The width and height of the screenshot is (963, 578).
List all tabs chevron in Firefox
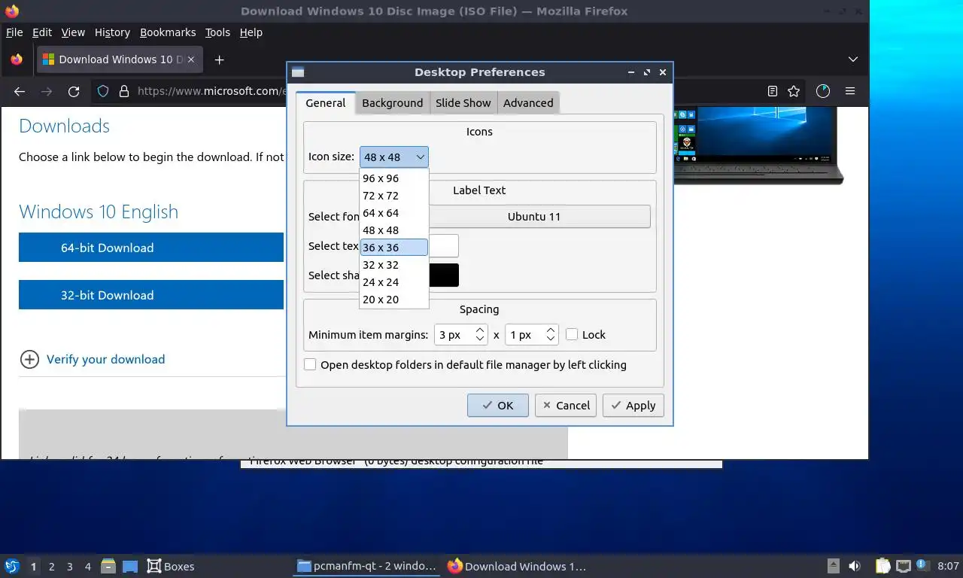coord(853,59)
